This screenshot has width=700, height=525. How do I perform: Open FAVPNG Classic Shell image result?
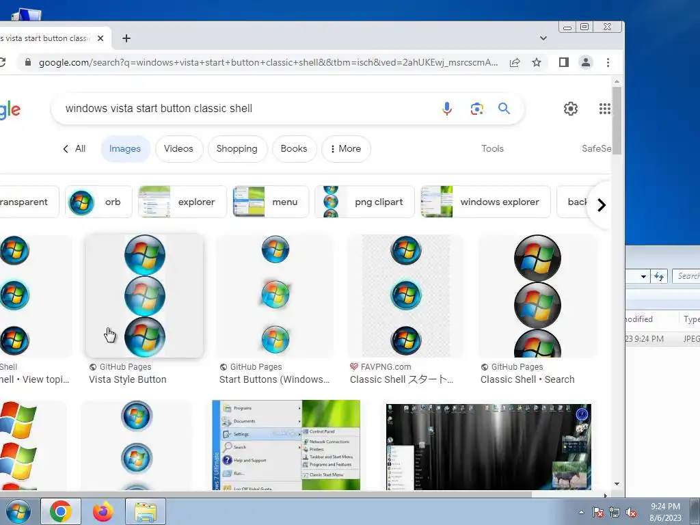click(x=405, y=295)
